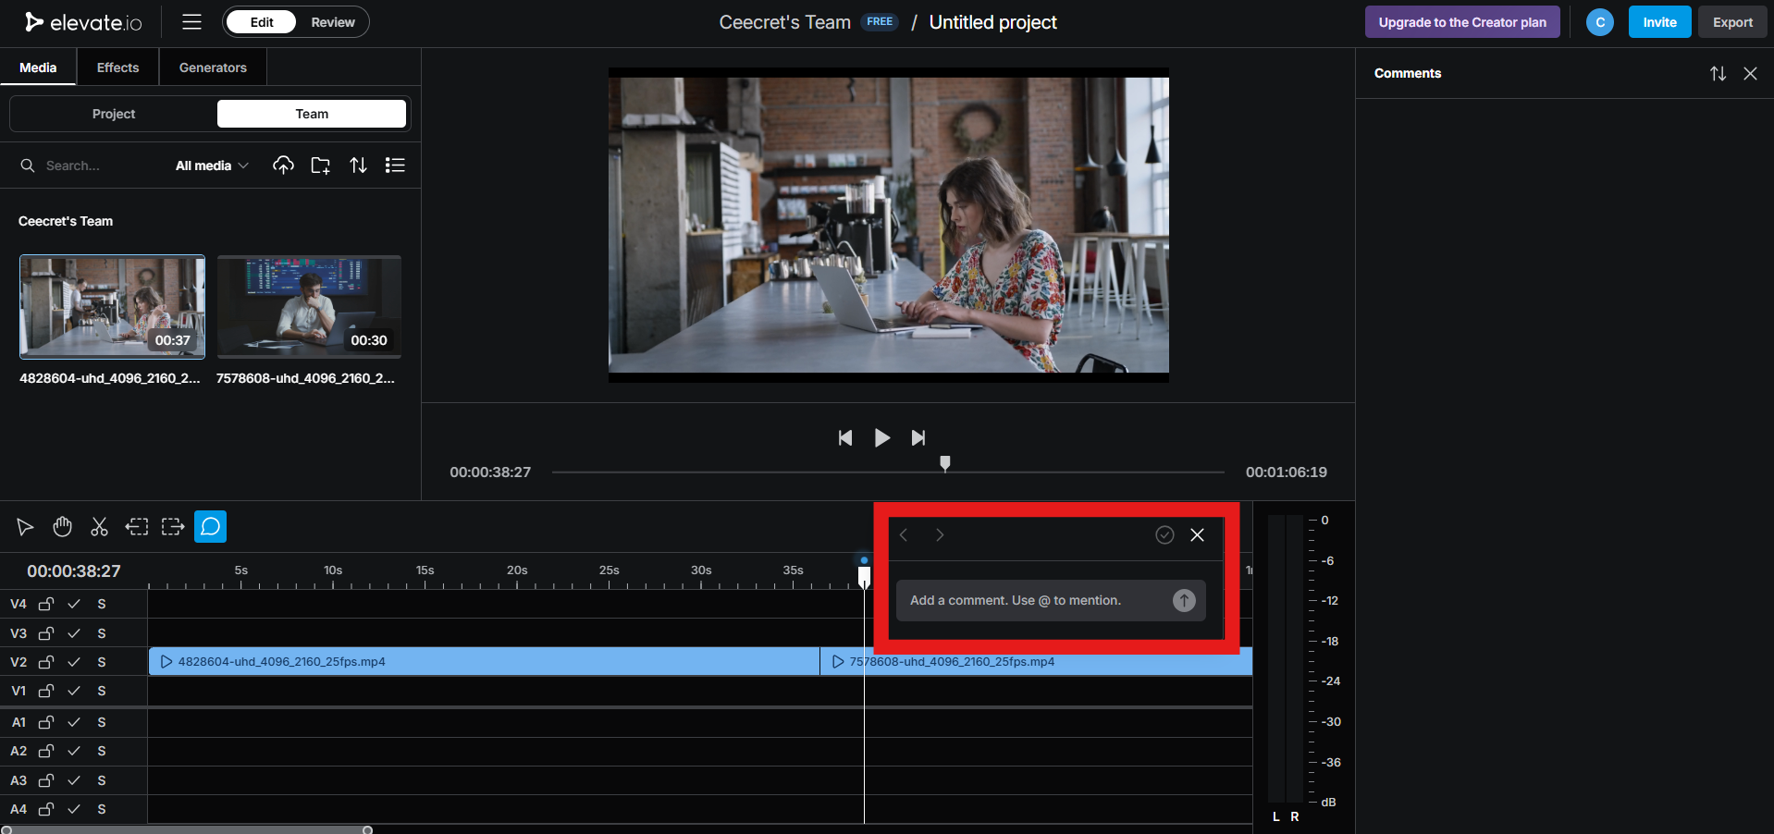Open Upgrade to the Creator plan
The width and height of the screenshot is (1774, 834).
tap(1461, 21)
